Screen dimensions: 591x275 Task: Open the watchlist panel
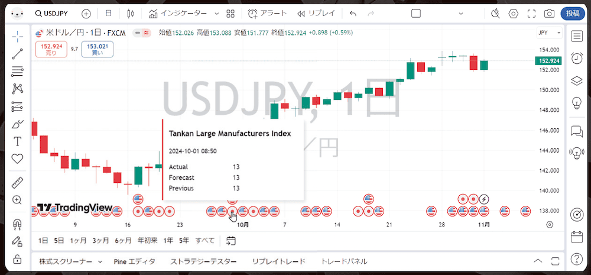[576, 36]
